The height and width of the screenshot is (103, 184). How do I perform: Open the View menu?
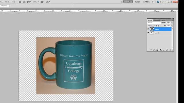pos(2,2)
